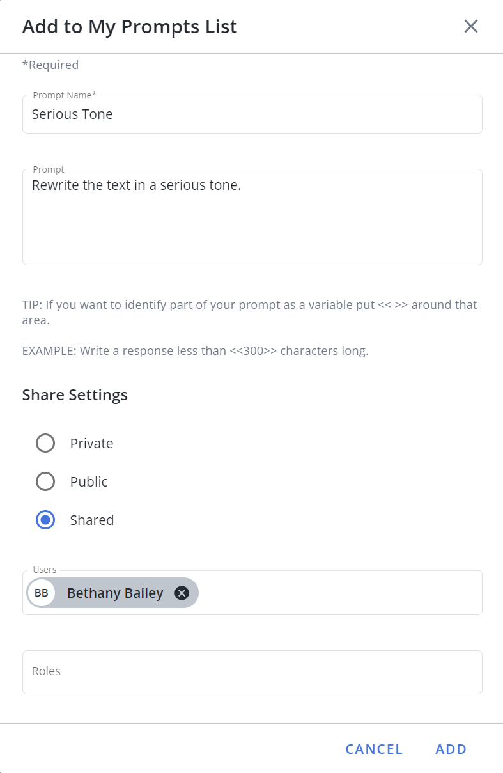Click the Share Settings heading
This screenshot has width=503, height=773.
click(x=75, y=395)
